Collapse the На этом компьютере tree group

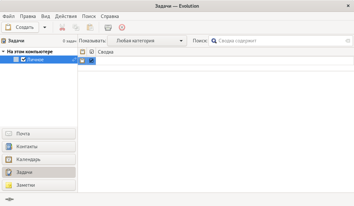coord(3,52)
